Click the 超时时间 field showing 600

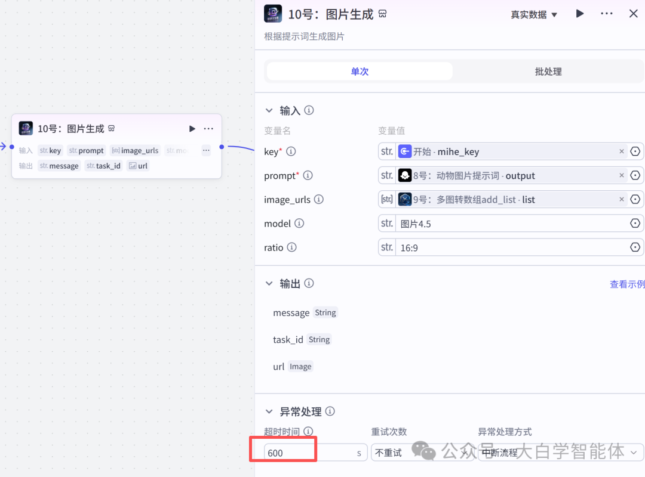coord(315,453)
